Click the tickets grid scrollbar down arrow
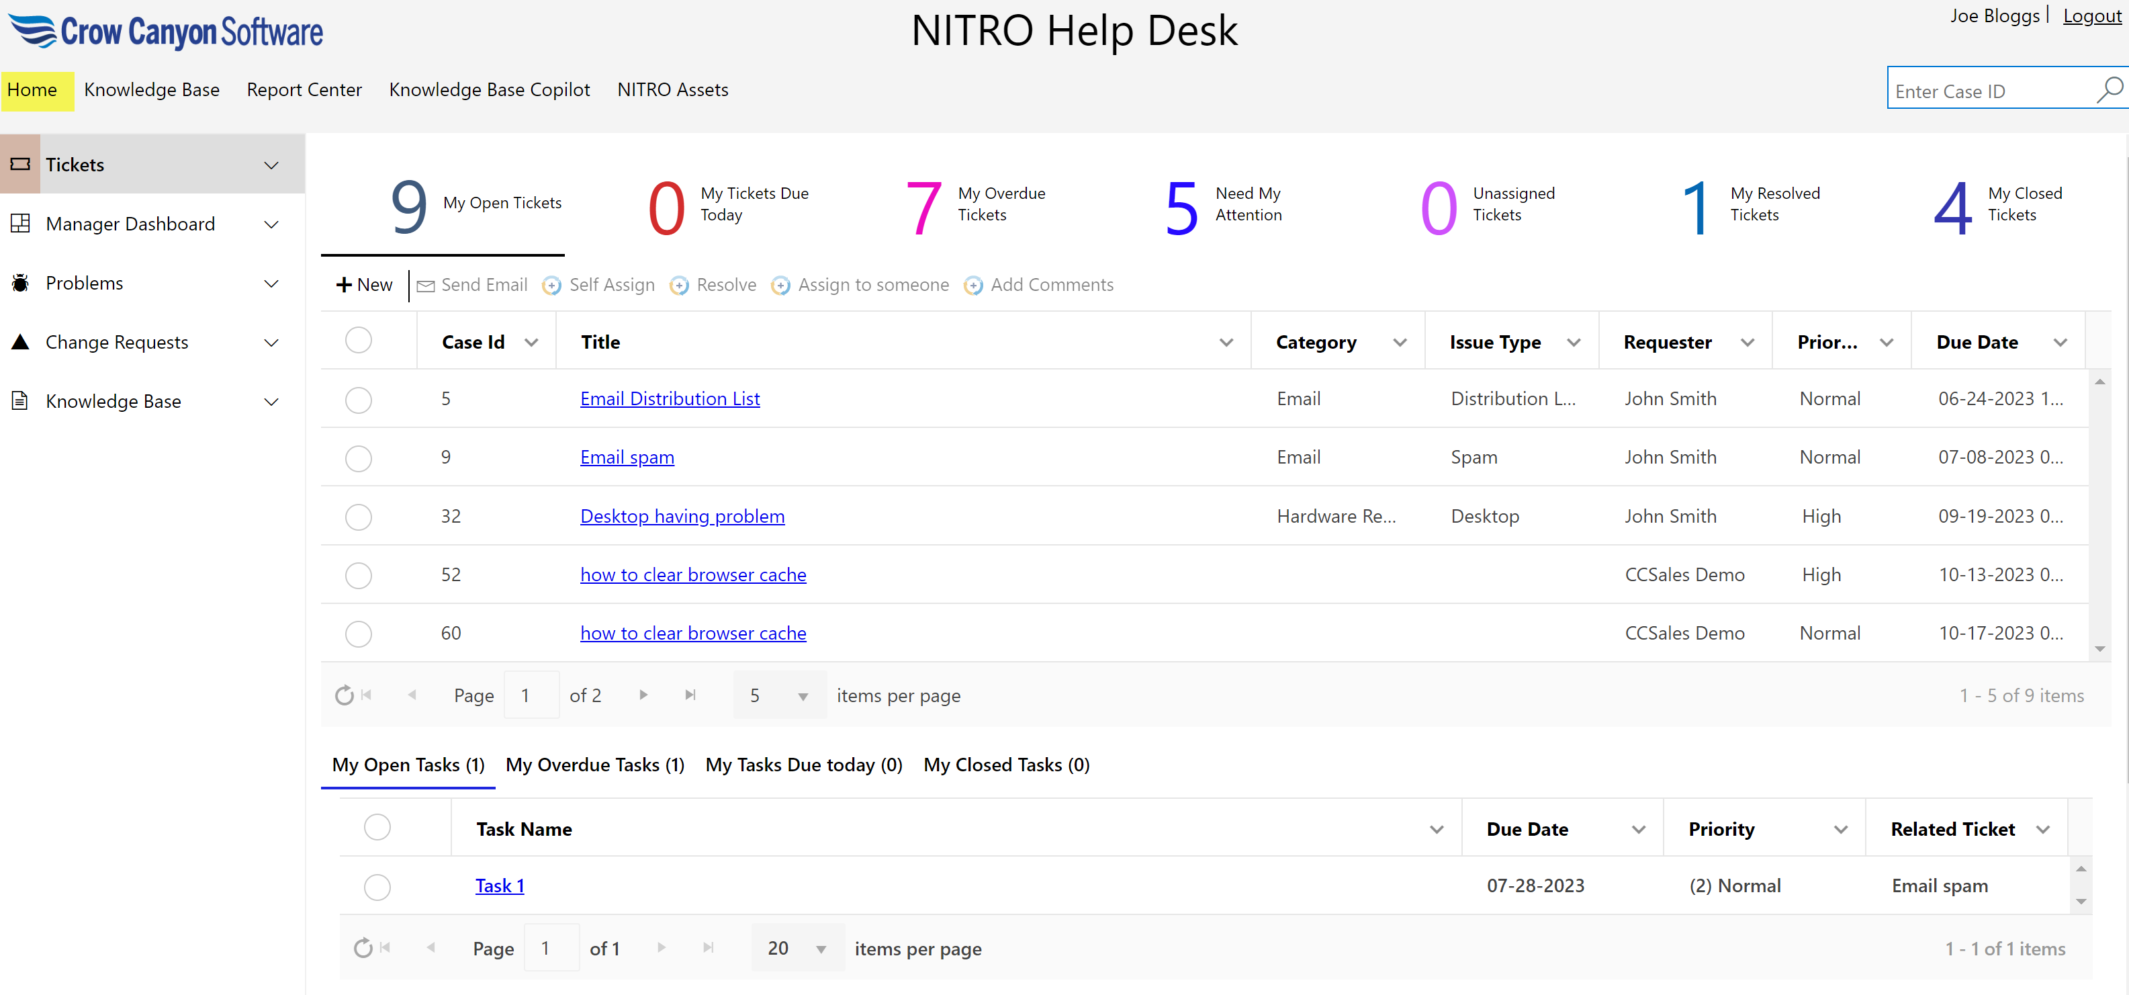2129x995 pixels. 2099,649
